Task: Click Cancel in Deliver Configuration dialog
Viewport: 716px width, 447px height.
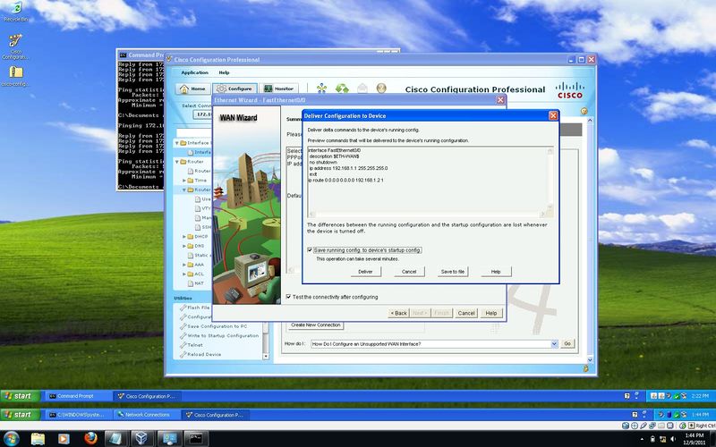Action: pyautogui.click(x=409, y=272)
